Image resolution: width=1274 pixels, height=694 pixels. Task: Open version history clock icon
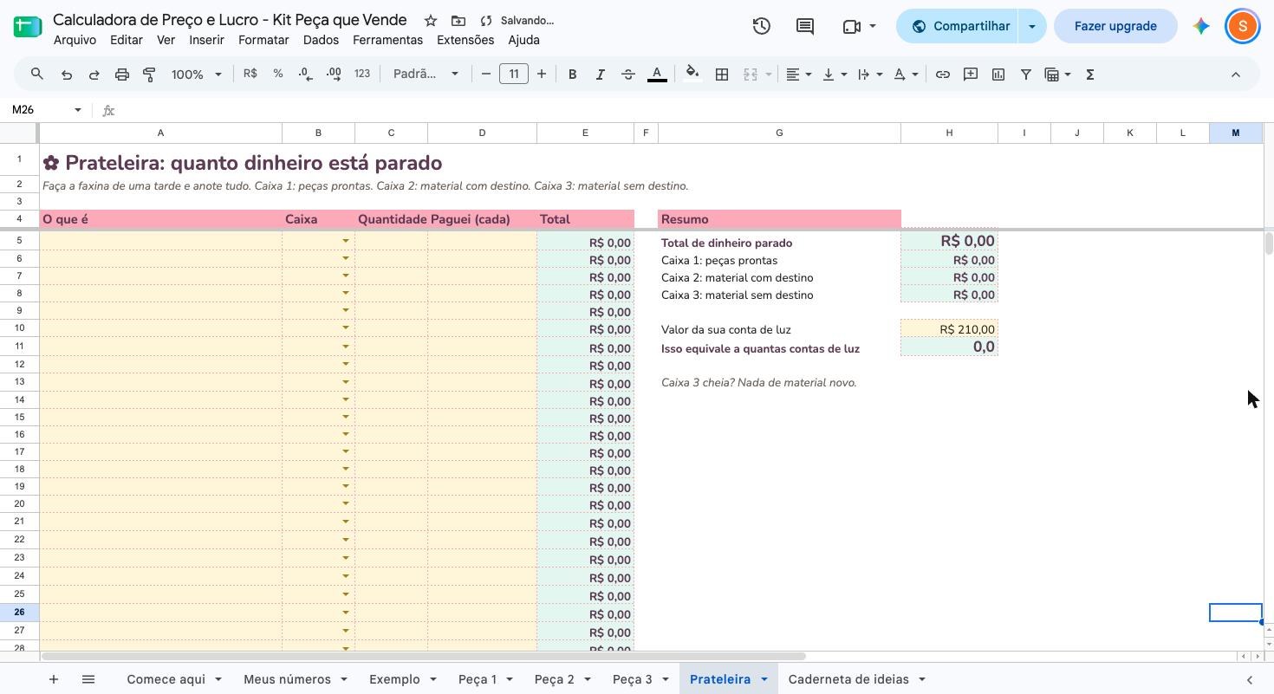(762, 26)
